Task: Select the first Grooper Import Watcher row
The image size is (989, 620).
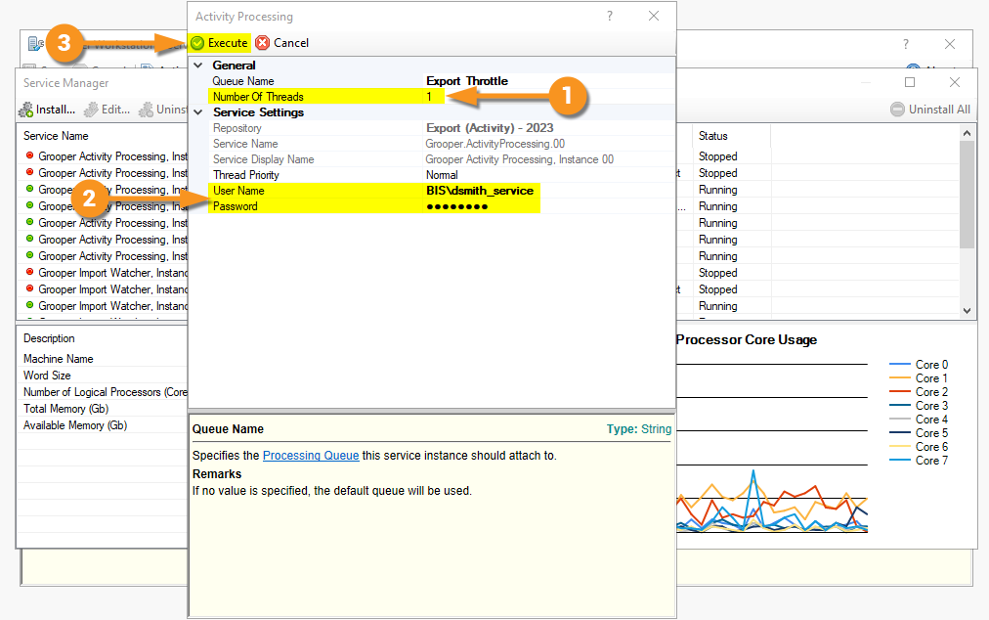Action: pyautogui.click(x=104, y=273)
